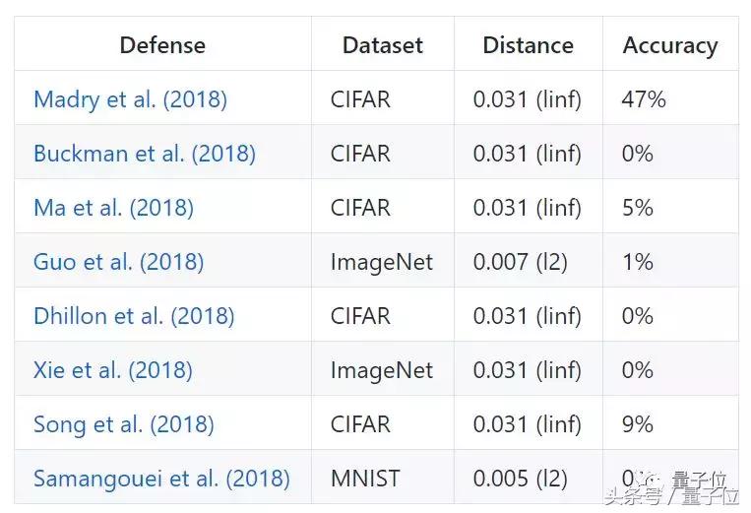Click the Defense column header
The height and width of the screenshot is (513, 751).
point(162,45)
